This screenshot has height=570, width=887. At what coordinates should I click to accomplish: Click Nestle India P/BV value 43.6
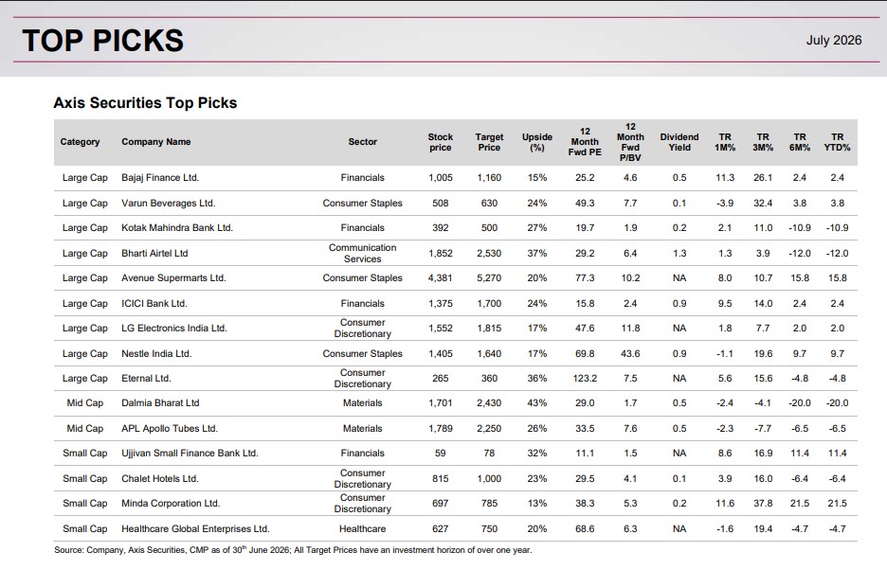tap(630, 354)
